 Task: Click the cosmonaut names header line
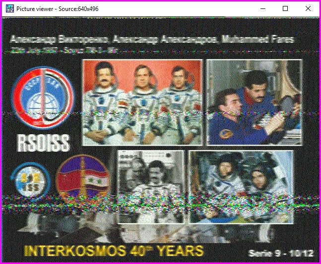[151, 40]
